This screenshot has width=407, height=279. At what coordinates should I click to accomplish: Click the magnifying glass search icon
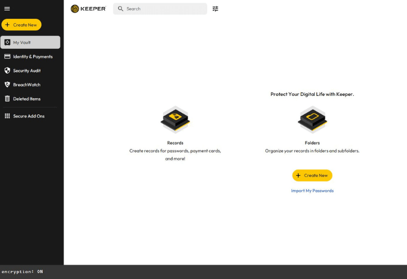pos(120,9)
